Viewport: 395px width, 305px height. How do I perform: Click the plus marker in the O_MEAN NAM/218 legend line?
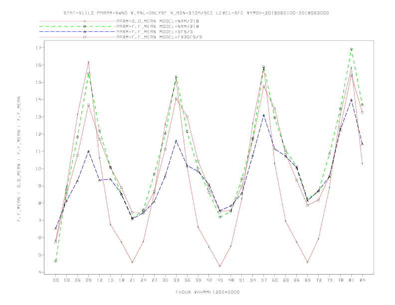coord(85,21)
